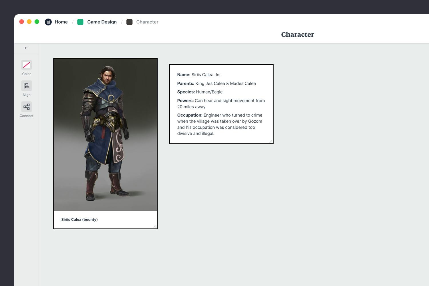Edit the caption Siriis Calea (bounty)
The width and height of the screenshot is (429, 286).
point(79,219)
